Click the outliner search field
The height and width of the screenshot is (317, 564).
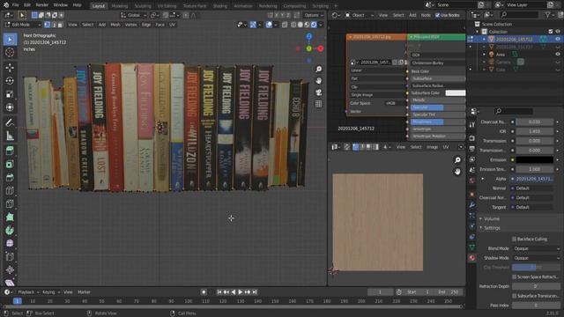click(520, 15)
